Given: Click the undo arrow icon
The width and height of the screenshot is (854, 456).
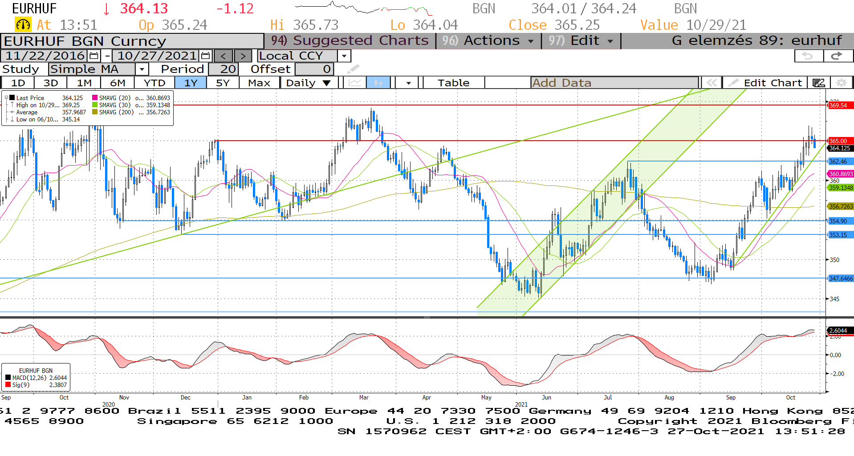Looking at the screenshot, I should 808,56.
